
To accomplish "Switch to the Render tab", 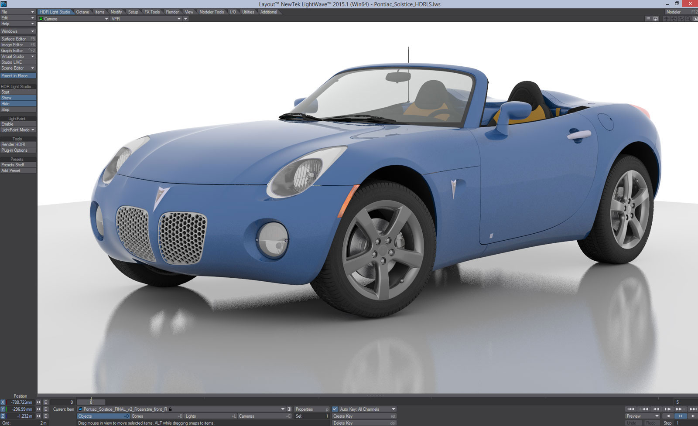I will (172, 12).
